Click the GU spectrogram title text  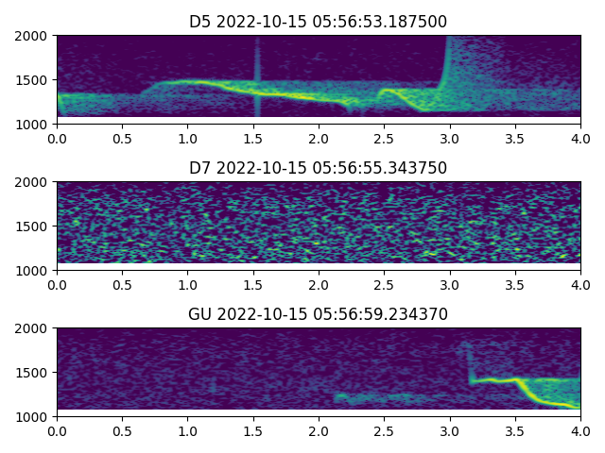319,314
